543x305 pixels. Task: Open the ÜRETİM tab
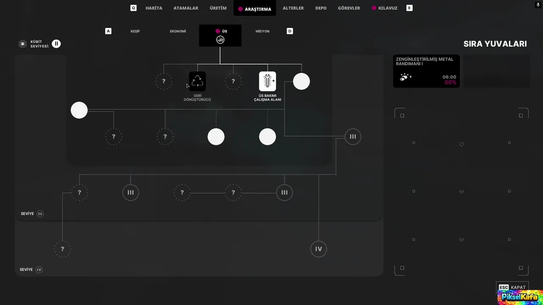pyautogui.click(x=218, y=8)
